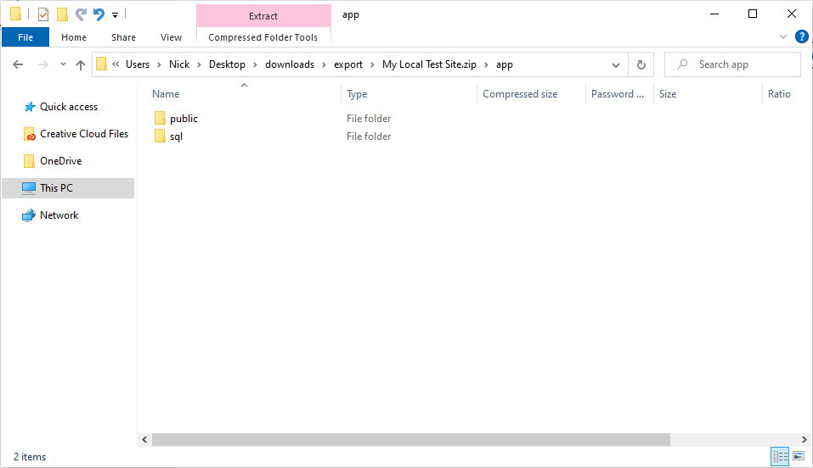Image resolution: width=813 pixels, height=468 pixels.
Task: Switch to the Share ribbon tab
Action: tap(123, 37)
